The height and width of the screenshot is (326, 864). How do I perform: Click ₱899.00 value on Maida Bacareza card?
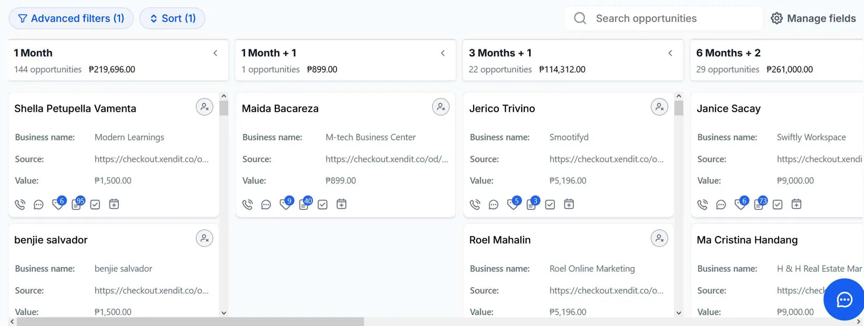click(x=340, y=180)
